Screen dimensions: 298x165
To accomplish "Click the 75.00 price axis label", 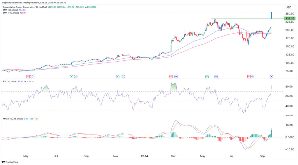I will tap(289, 71).
